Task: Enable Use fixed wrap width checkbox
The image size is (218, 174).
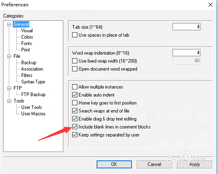Action: [75, 61]
